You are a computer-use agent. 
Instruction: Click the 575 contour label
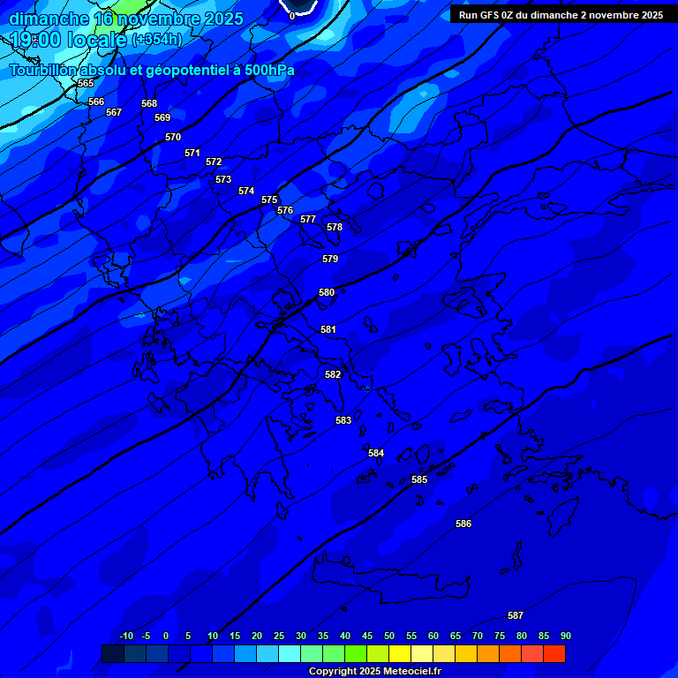pos(269,200)
